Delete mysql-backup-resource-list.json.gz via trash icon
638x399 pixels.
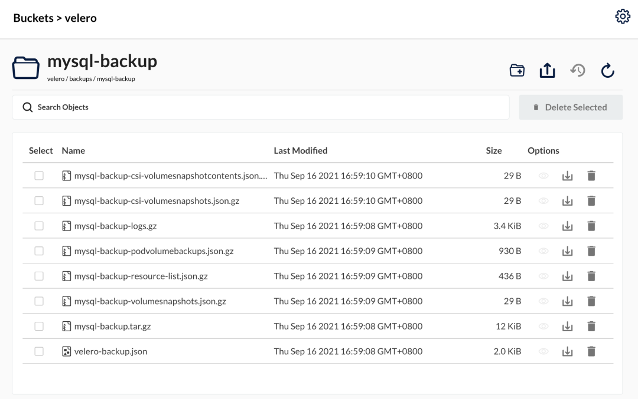[591, 276]
